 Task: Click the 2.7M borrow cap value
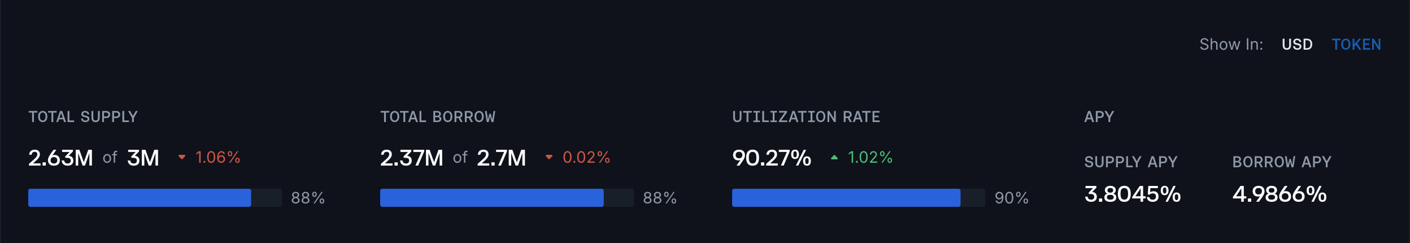501,158
